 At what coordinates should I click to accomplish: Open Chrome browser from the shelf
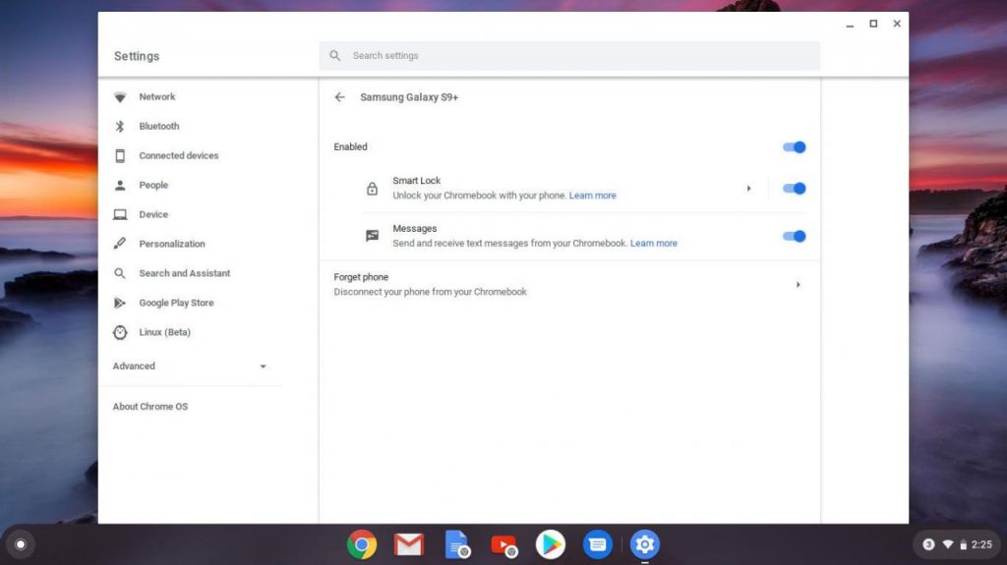[x=362, y=544]
